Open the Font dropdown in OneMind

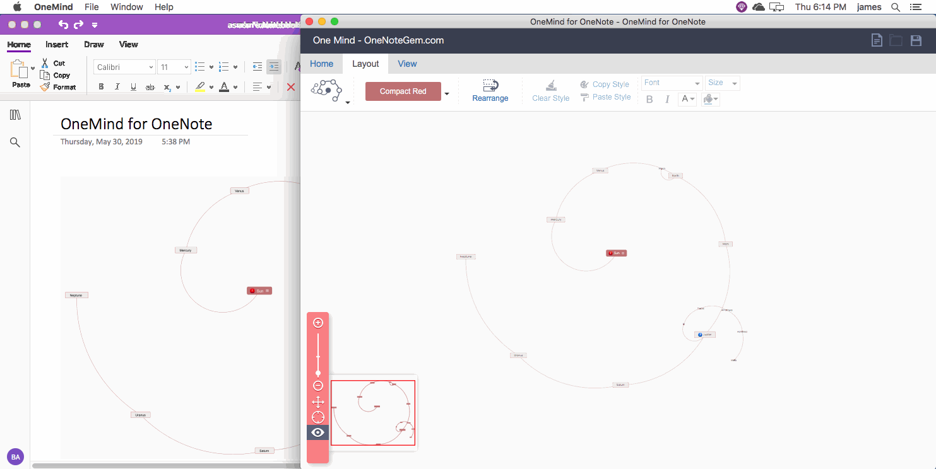pyautogui.click(x=672, y=83)
